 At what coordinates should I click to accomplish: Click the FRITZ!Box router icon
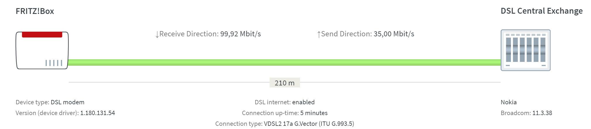pyautogui.click(x=42, y=51)
